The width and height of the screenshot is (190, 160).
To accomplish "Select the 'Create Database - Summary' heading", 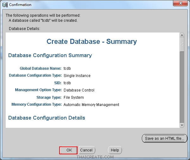I will tap(92, 41).
